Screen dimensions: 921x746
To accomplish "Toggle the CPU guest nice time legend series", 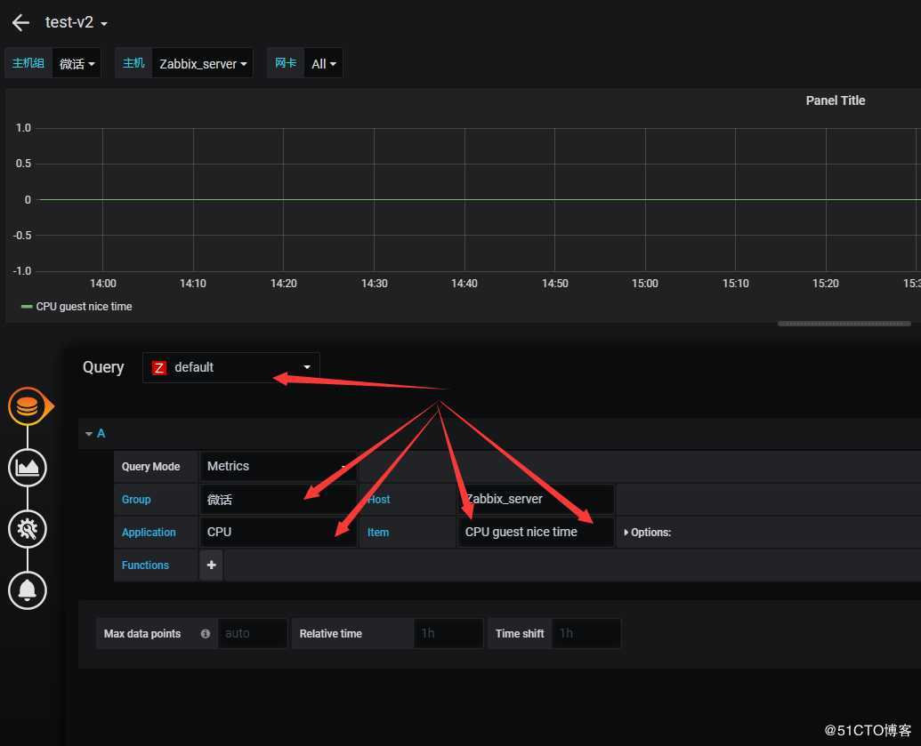I will (84, 307).
